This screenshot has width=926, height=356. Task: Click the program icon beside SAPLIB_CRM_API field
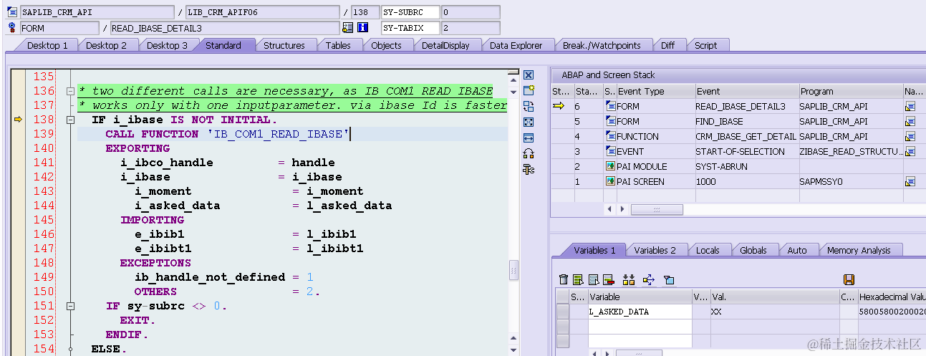click(12, 12)
